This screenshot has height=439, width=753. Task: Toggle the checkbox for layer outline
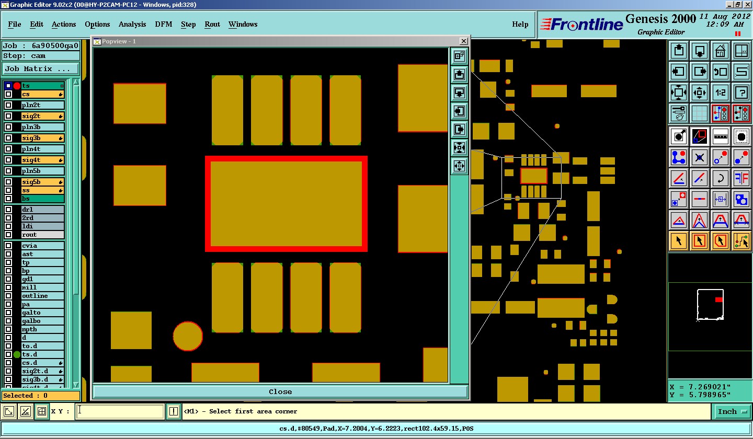(8, 296)
